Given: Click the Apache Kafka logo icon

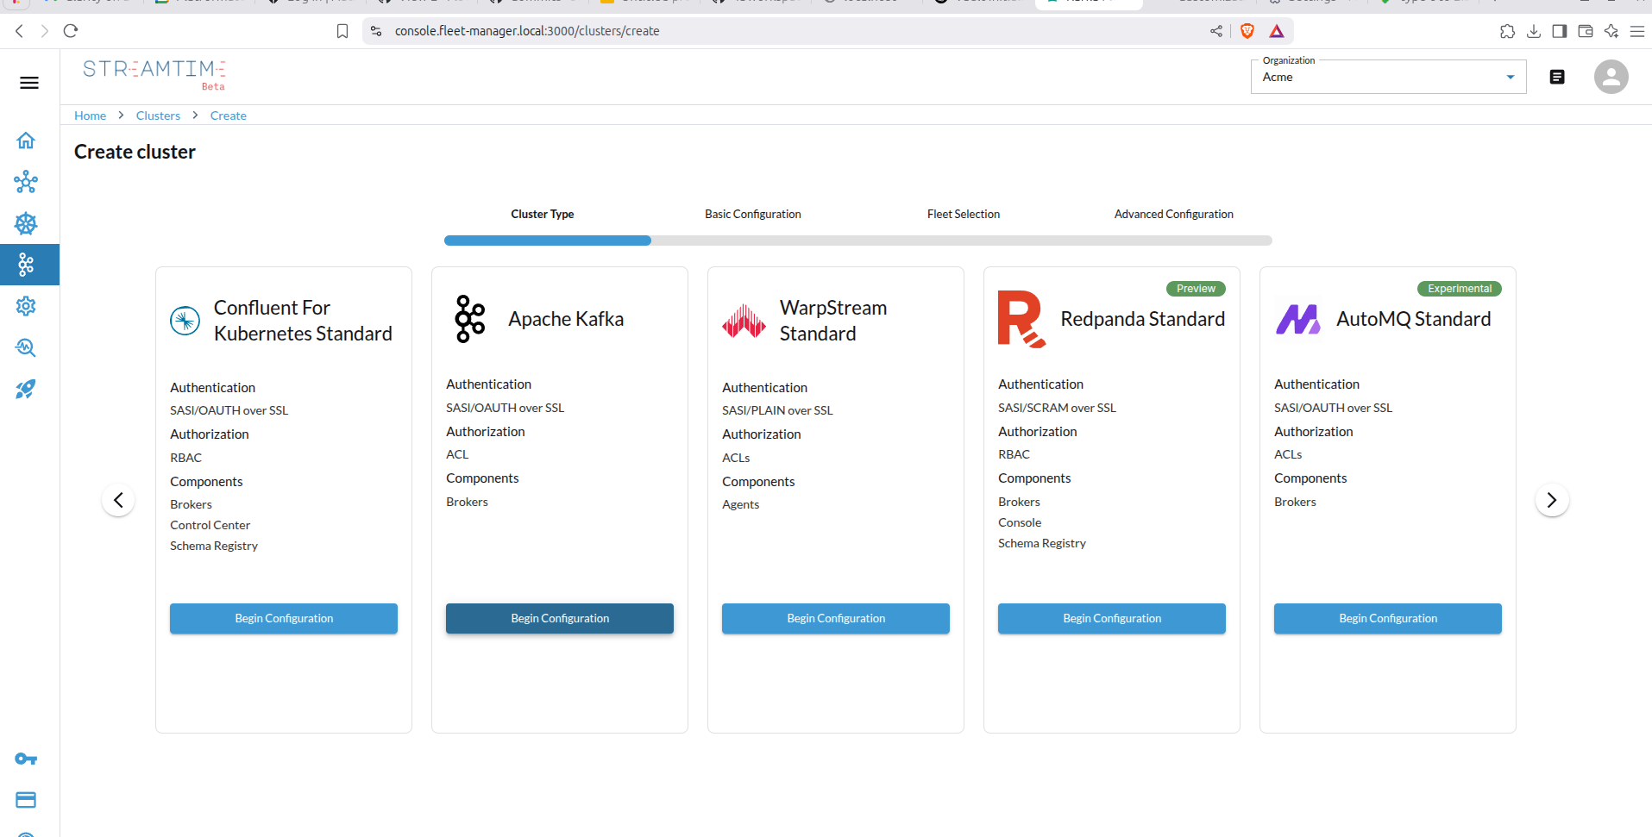Looking at the screenshot, I should (470, 319).
